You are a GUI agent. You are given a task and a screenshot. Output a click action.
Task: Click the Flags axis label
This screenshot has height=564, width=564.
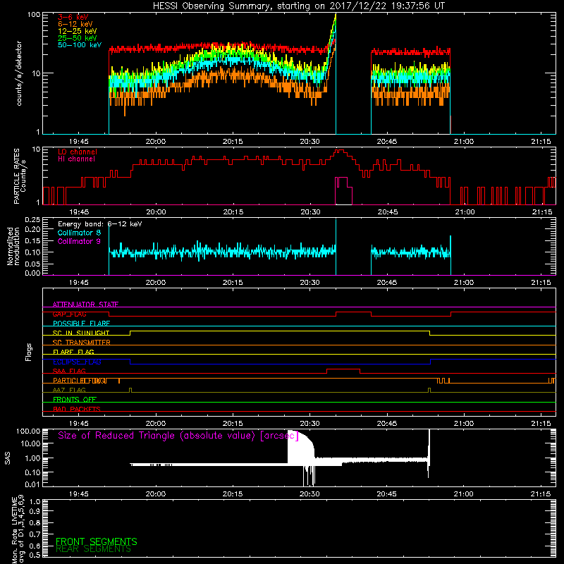click(x=29, y=352)
